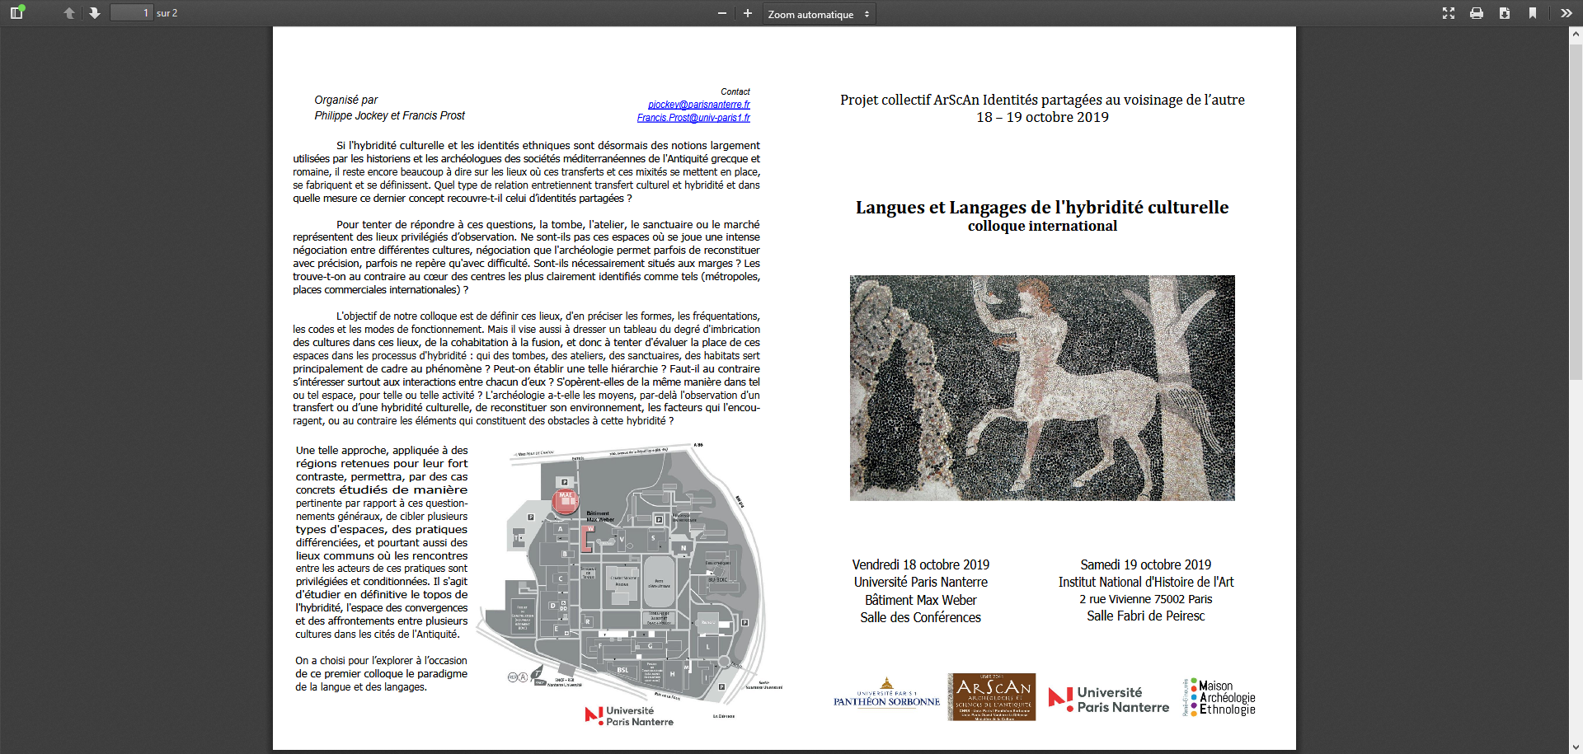Click the '18 – 19 octobre 2019' date

pyautogui.click(x=1042, y=117)
